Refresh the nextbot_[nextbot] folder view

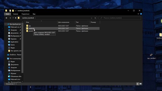pos(95,18)
